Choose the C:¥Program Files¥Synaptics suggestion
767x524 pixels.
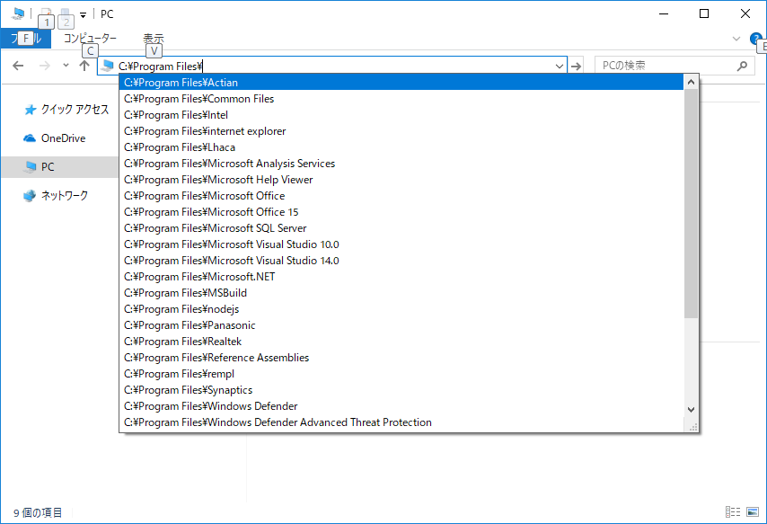[401, 389]
